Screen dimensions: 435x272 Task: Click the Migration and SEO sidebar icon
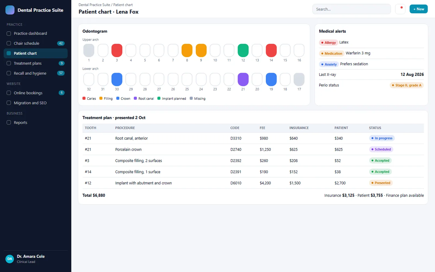(x=9, y=103)
